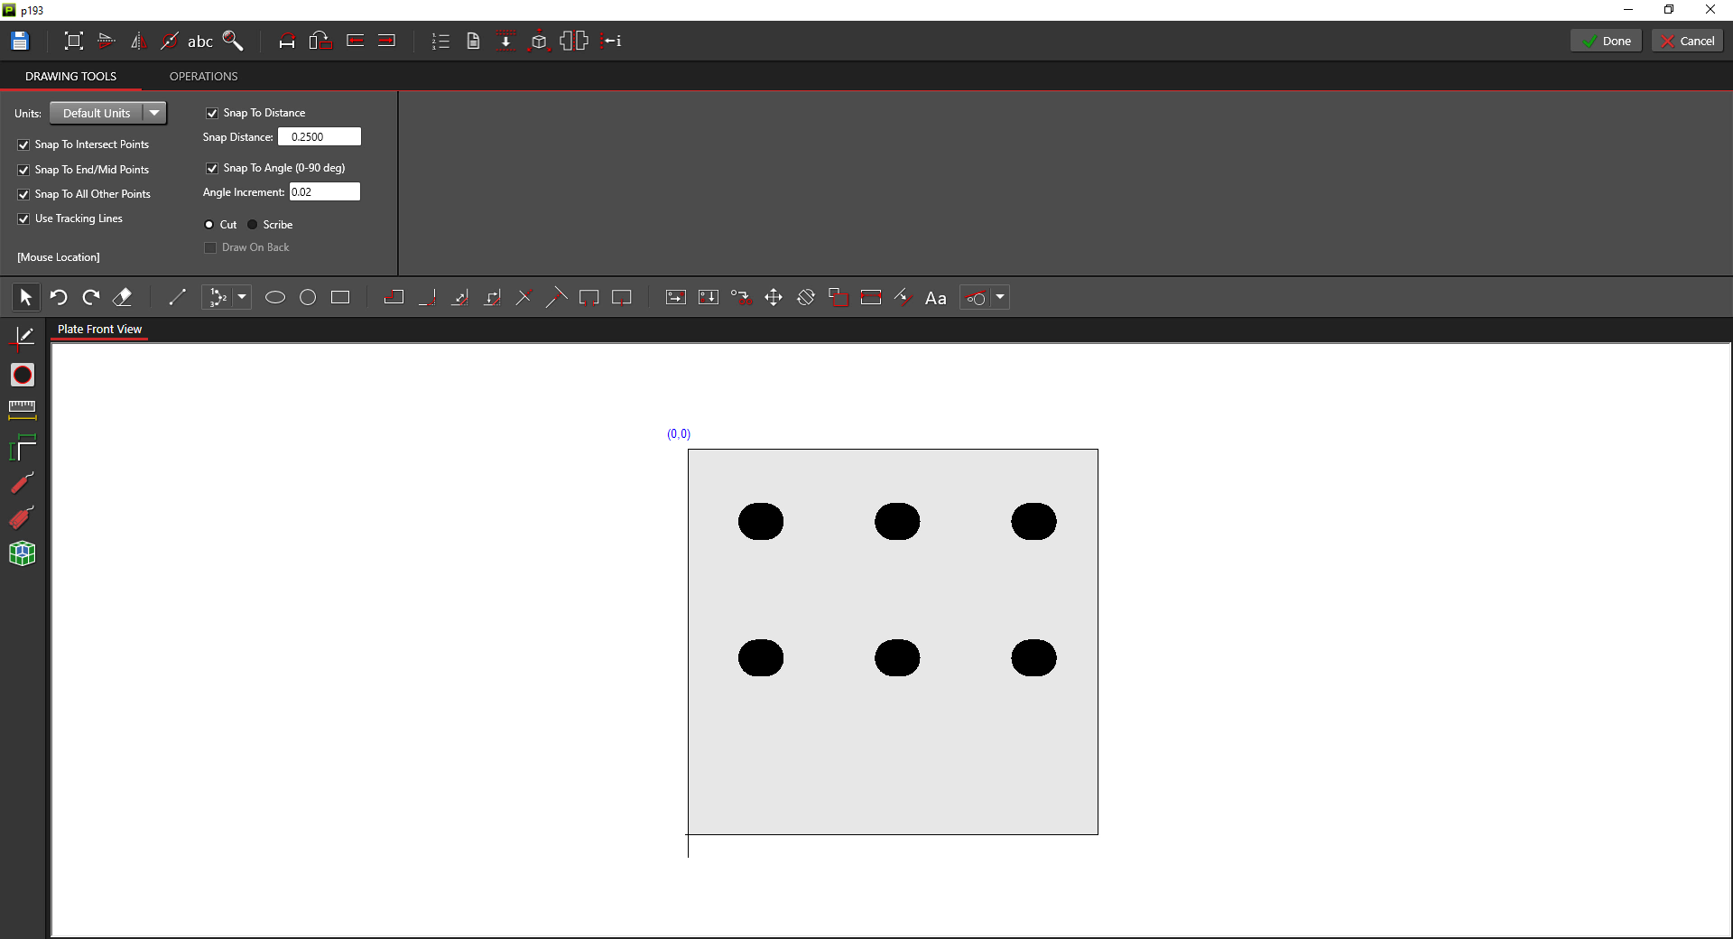Click the left red arrow align icon
The width and height of the screenshot is (1733, 939).
tap(355, 41)
